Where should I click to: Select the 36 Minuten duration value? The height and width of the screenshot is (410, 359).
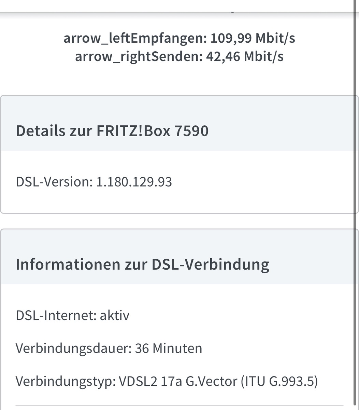(169, 348)
